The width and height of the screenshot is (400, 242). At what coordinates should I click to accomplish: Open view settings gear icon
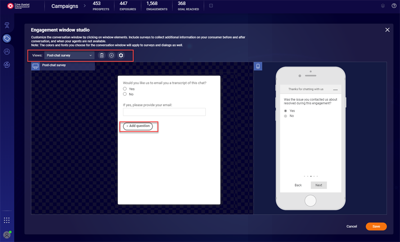pyautogui.click(x=121, y=55)
